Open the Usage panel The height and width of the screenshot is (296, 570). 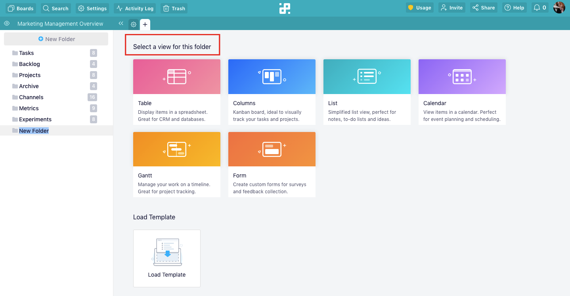tap(419, 8)
